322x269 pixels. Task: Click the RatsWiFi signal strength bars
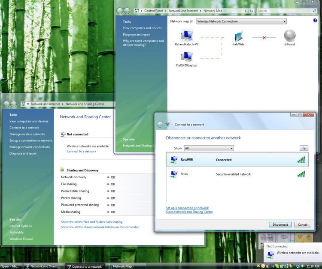[301, 160]
